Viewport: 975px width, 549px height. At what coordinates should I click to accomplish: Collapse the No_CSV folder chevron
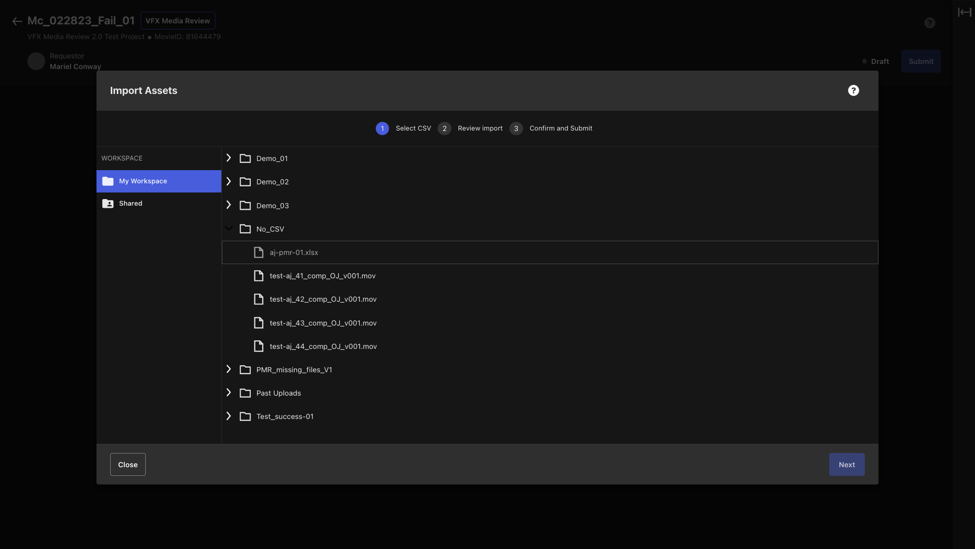pos(229,229)
